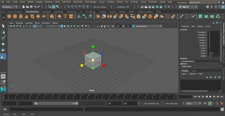225x116 pixels.
Task: Open the 24 fps frame rate dropdown
Action: (194, 103)
